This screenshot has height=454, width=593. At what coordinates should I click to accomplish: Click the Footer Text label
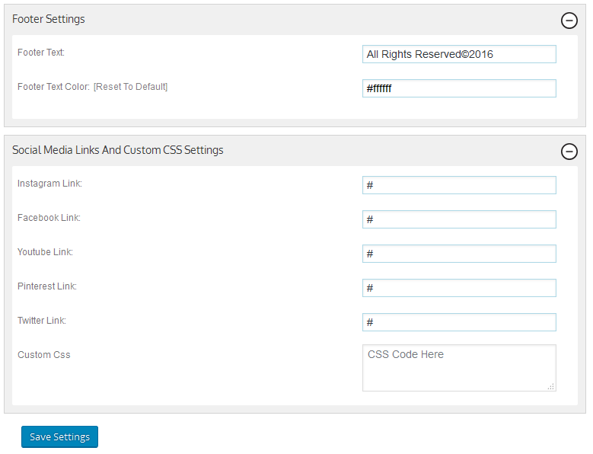click(41, 53)
